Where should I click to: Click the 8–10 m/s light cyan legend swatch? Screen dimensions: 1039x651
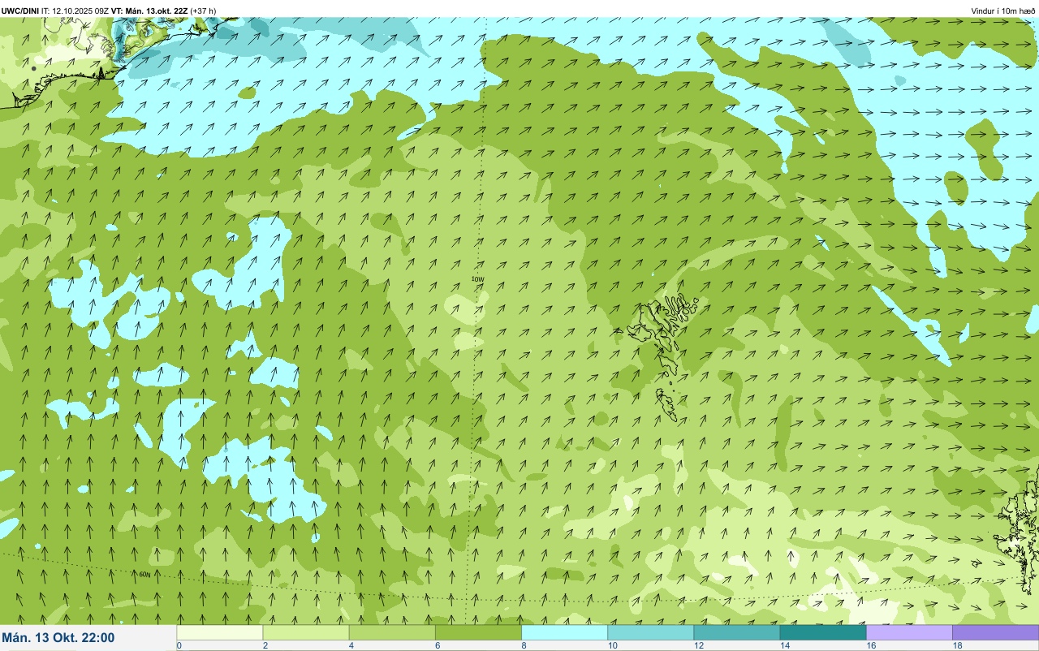pyautogui.click(x=564, y=632)
